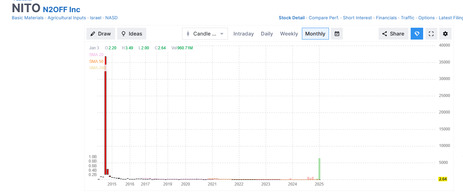The image size is (463, 195).
Task: Open the Compare Perf. link
Action: pos(324,18)
